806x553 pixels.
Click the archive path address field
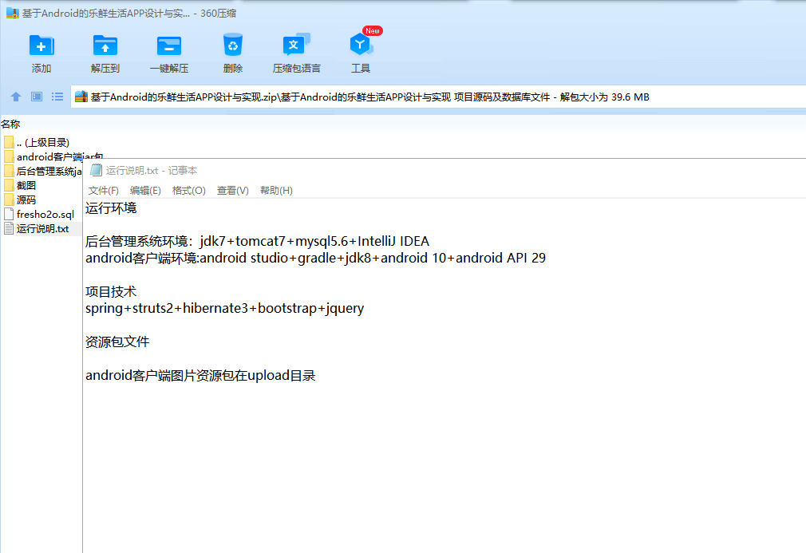[438, 97]
